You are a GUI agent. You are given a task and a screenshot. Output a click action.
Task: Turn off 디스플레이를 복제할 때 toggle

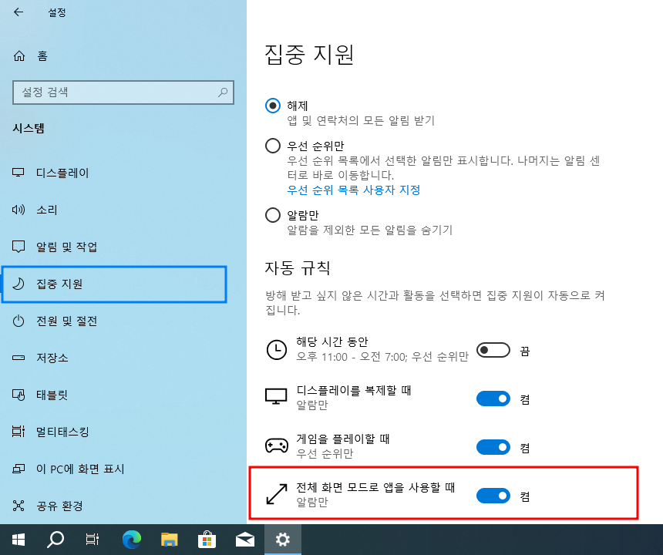(x=493, y=399)
